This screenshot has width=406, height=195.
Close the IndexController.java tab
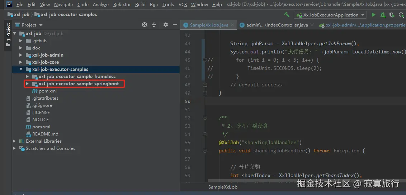click(312, 25)
